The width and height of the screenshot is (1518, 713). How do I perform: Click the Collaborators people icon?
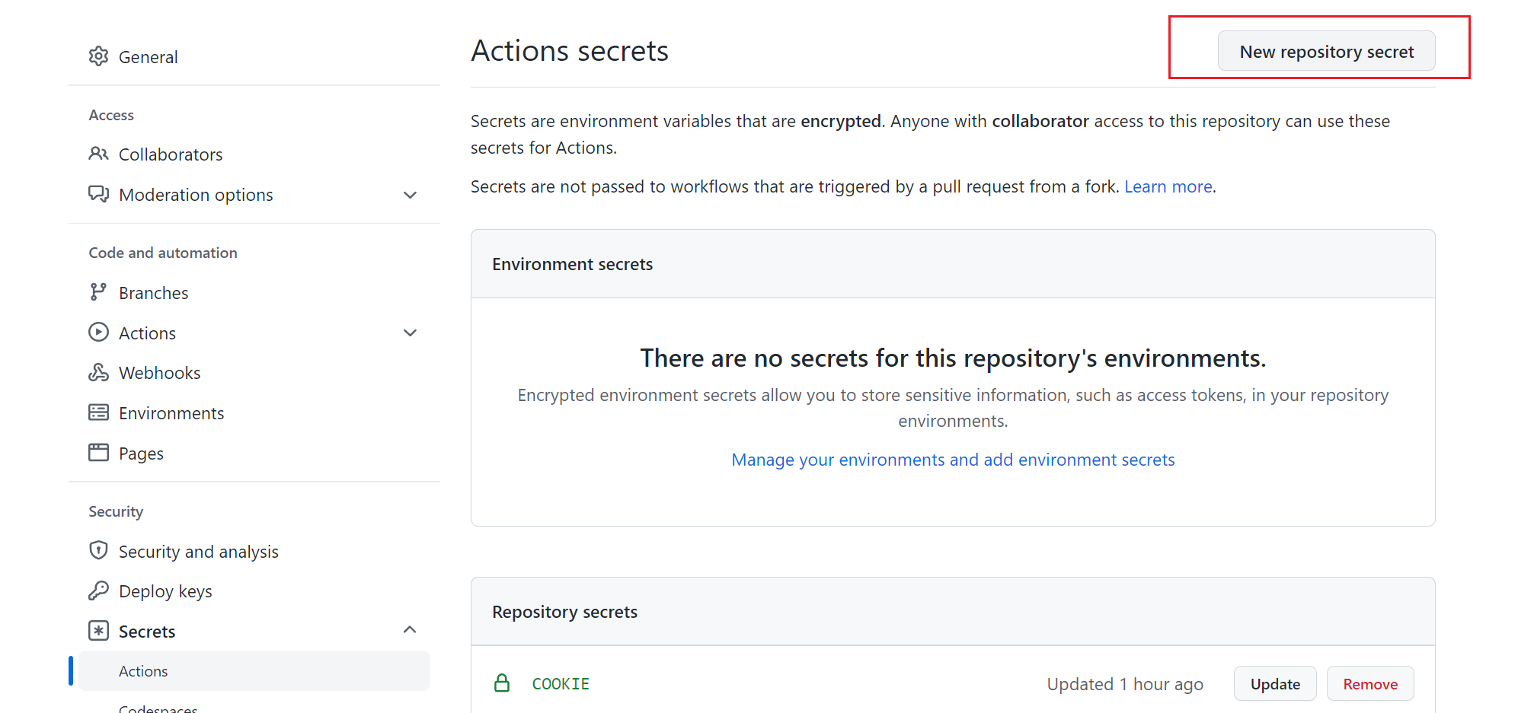pos(98,154)
